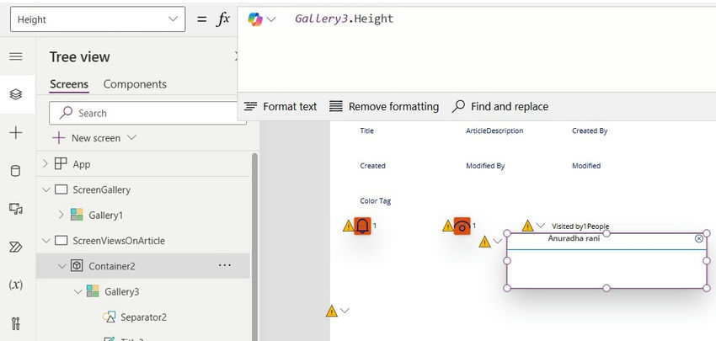Collapse the Gallery3 node

coord(78,291)
